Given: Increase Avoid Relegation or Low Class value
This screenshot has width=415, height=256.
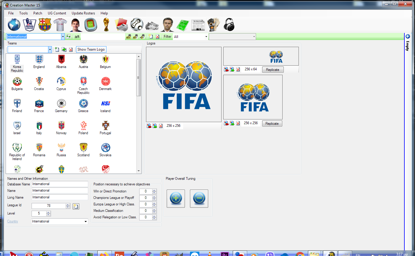Looking at the screenshot, I should 154,216.
